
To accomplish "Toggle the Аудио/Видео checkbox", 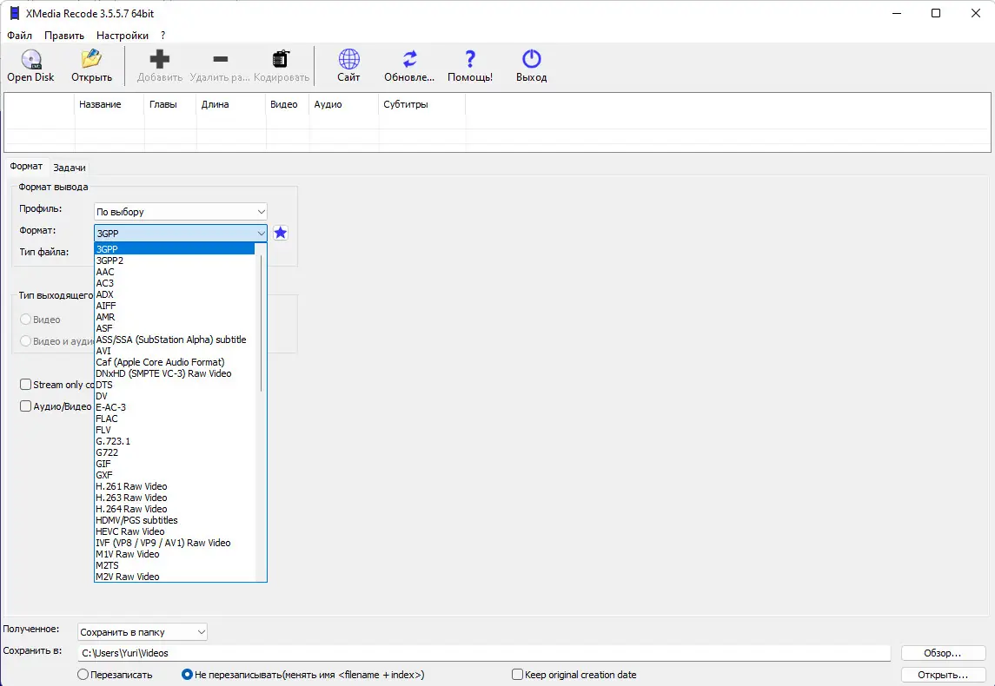I will coord(25,406).
